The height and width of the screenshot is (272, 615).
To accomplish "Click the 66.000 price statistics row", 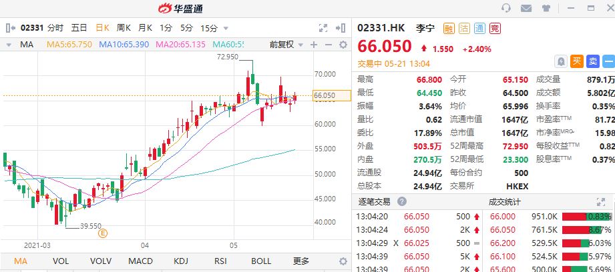I will pos(549,217).
